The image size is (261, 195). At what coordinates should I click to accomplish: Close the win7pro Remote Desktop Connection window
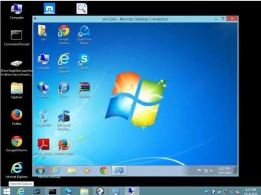pyautogui.click(x=232, y=19)
